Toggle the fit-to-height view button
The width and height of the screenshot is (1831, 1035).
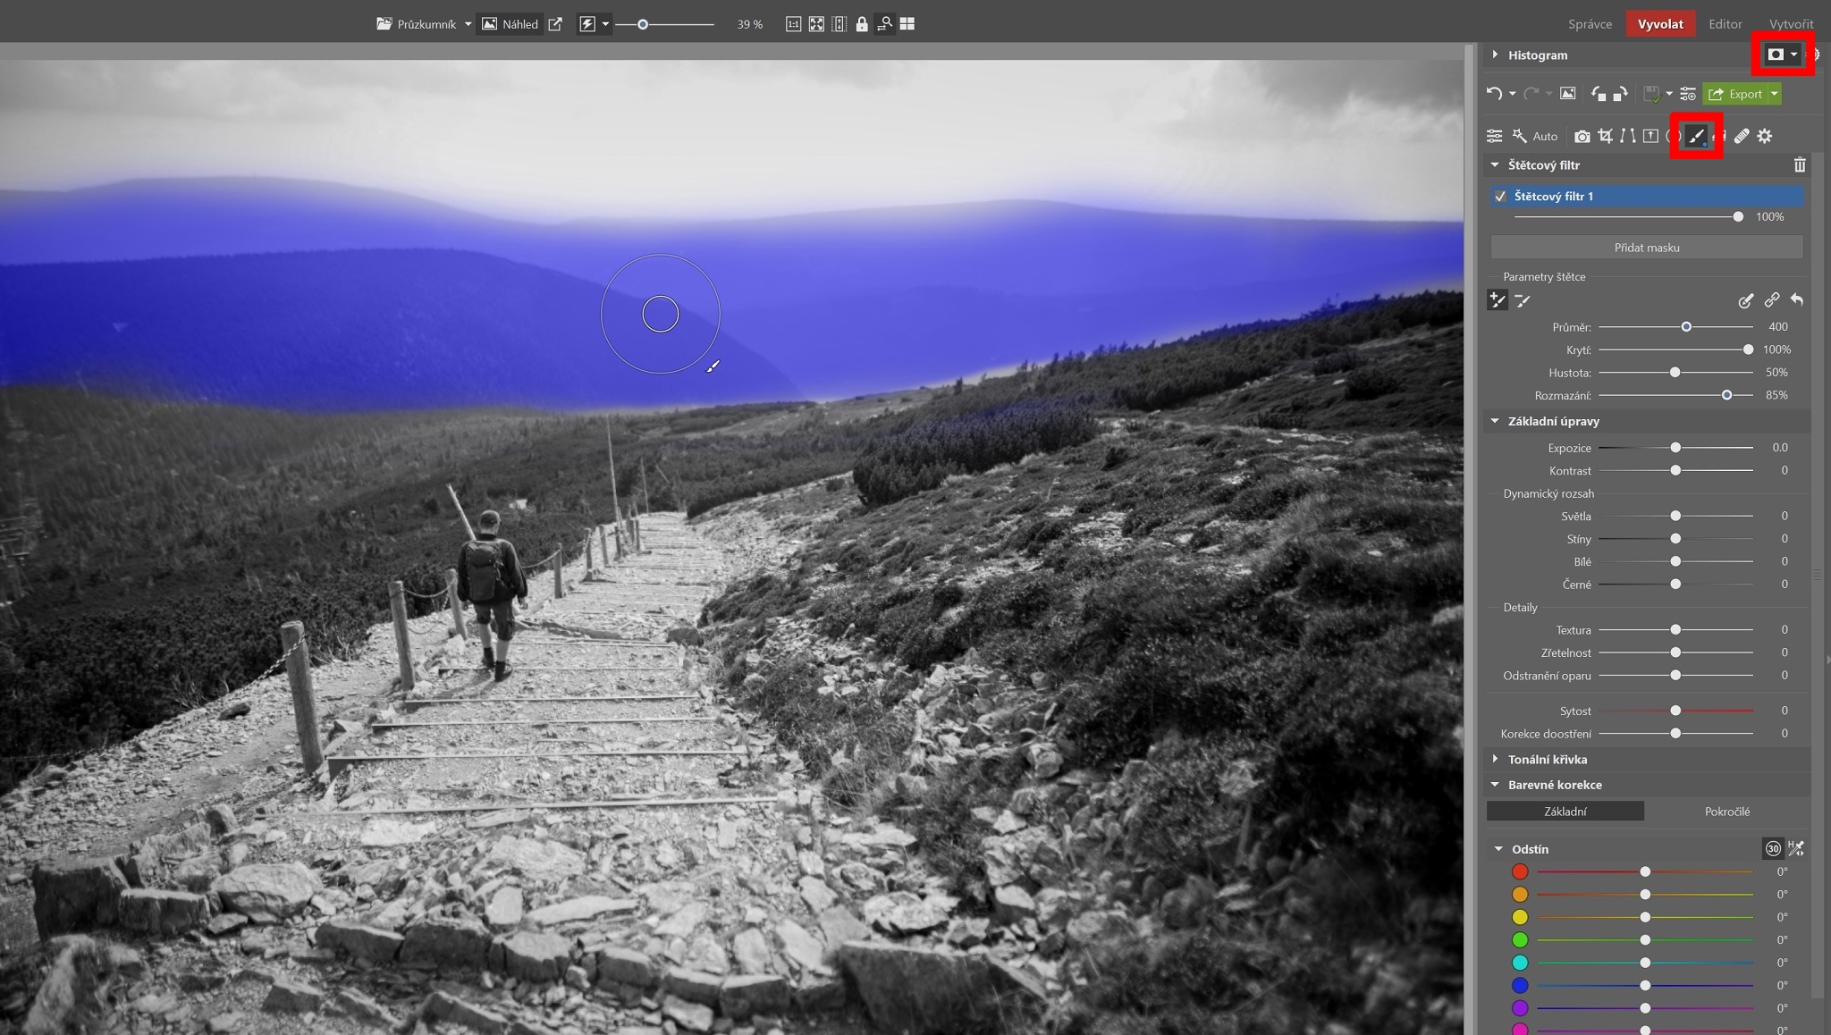tap(840, 24)
